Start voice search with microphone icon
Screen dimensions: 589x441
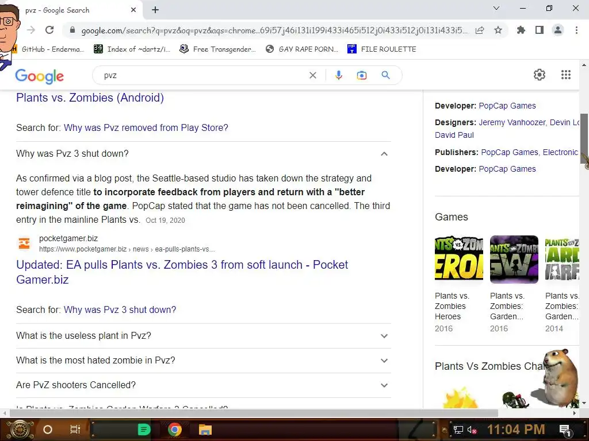338,75
